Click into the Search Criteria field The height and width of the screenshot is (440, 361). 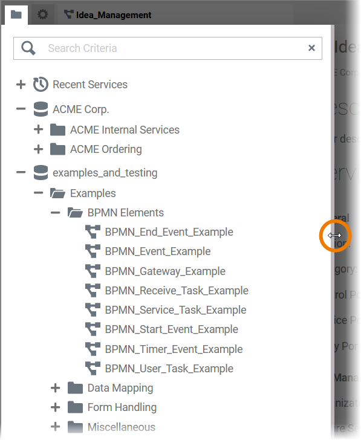point(174,48)
